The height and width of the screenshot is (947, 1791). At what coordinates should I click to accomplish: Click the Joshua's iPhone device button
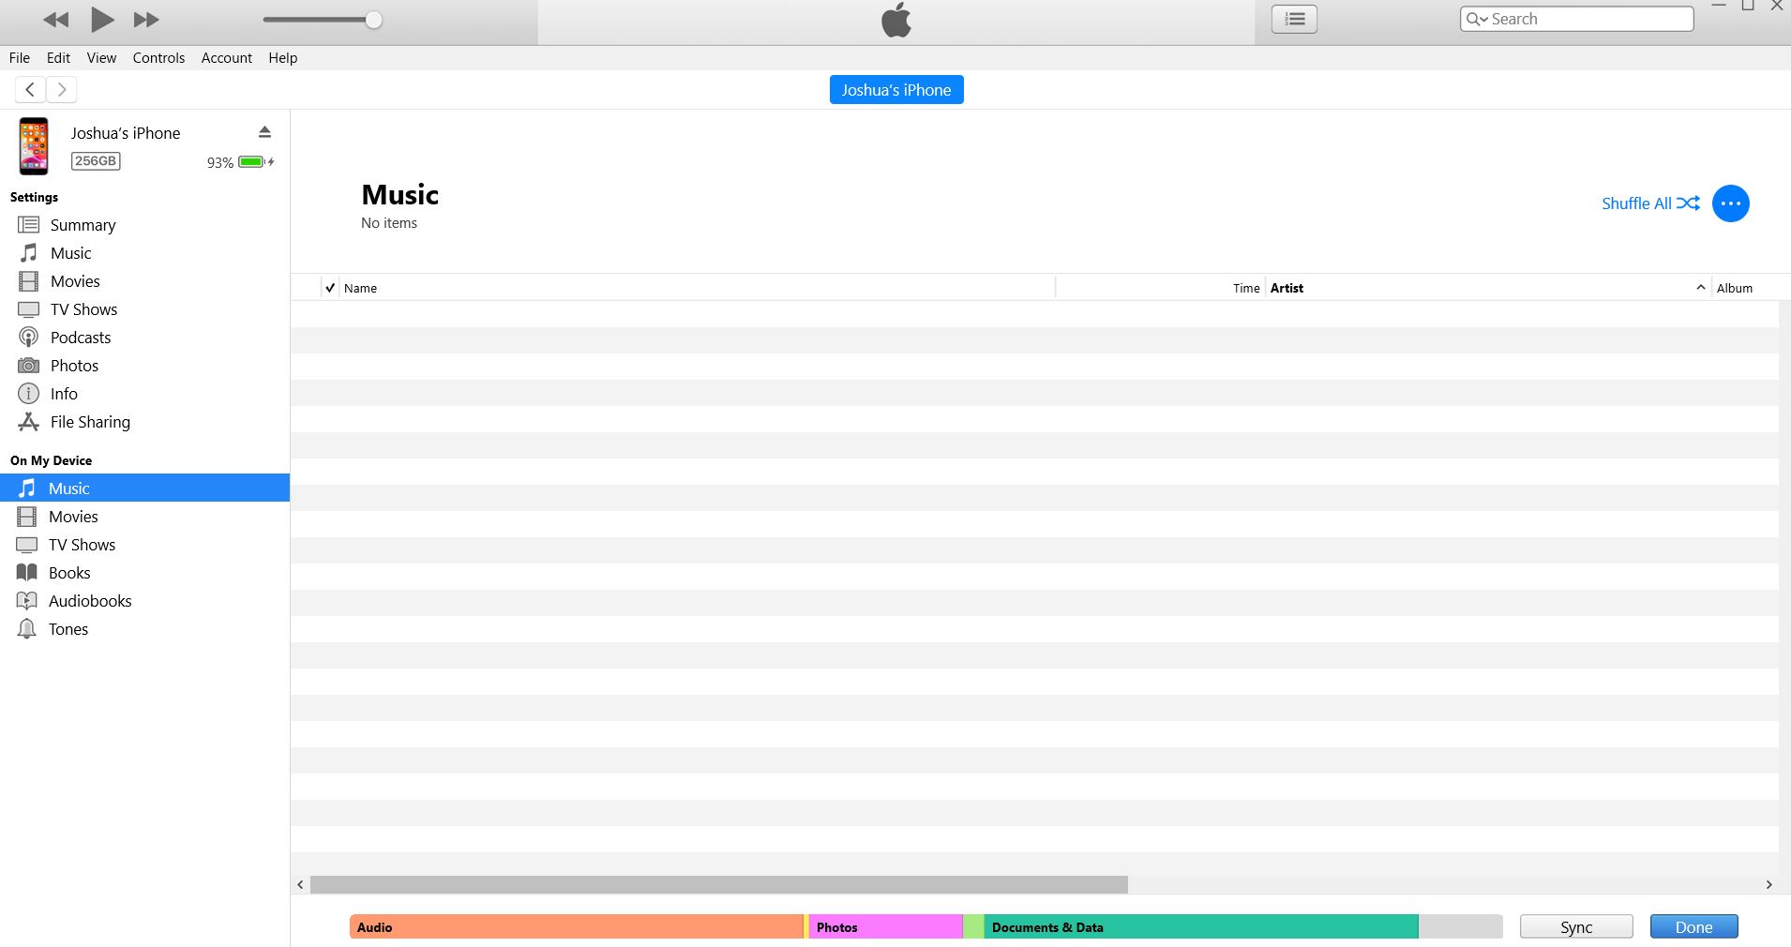click(896, 90)
